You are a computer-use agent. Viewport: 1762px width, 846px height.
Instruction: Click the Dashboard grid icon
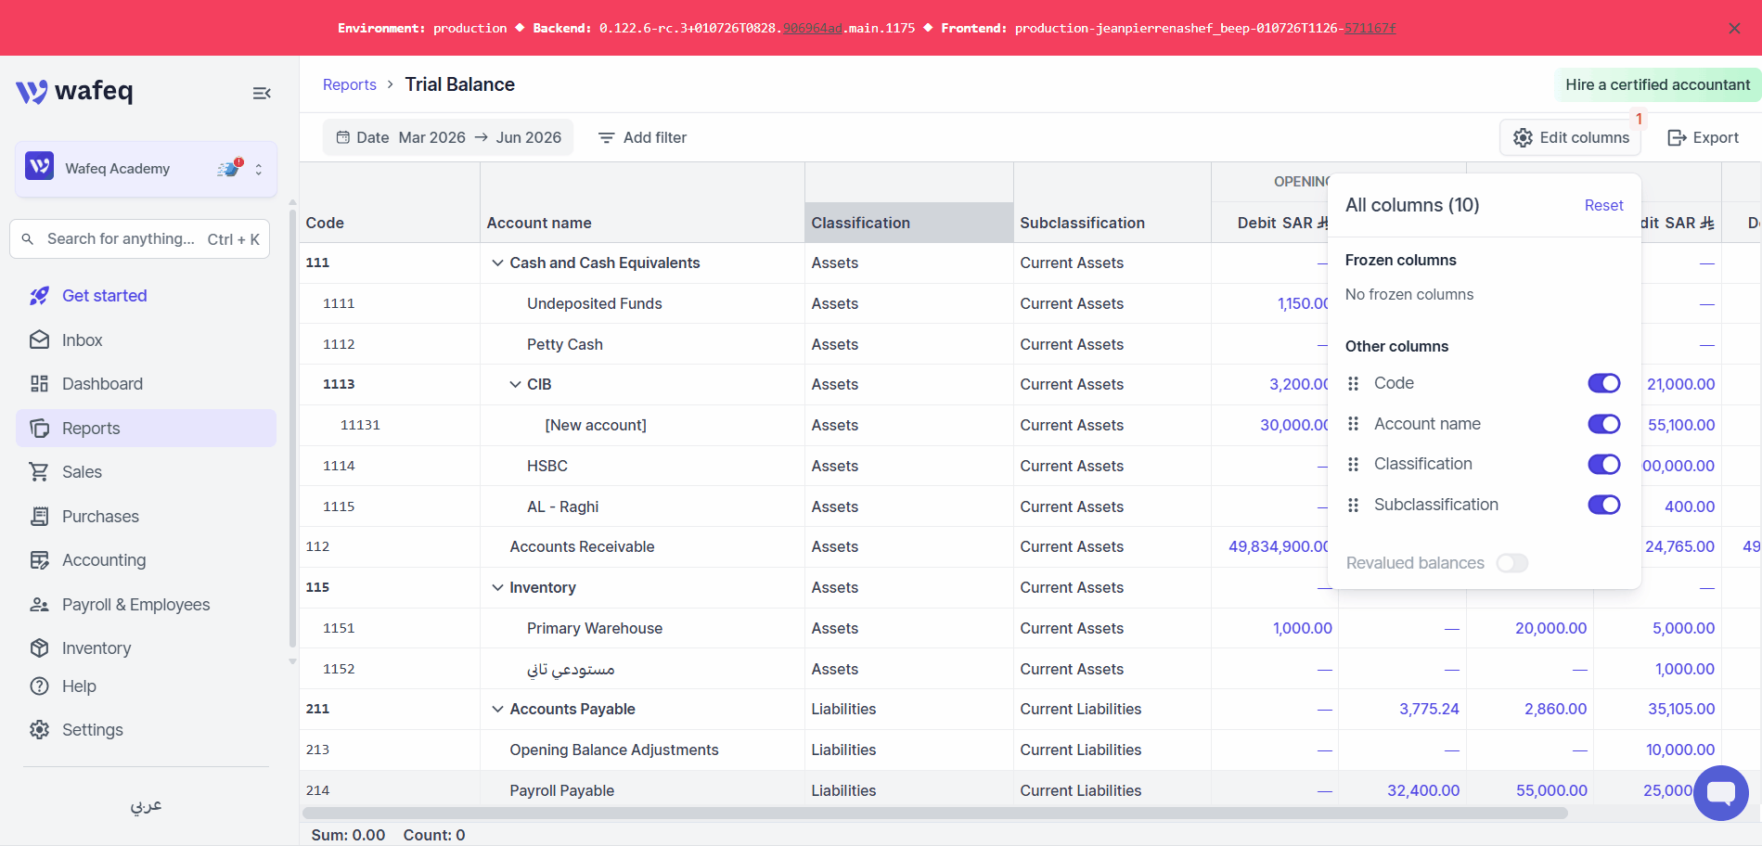coord(39,384)
